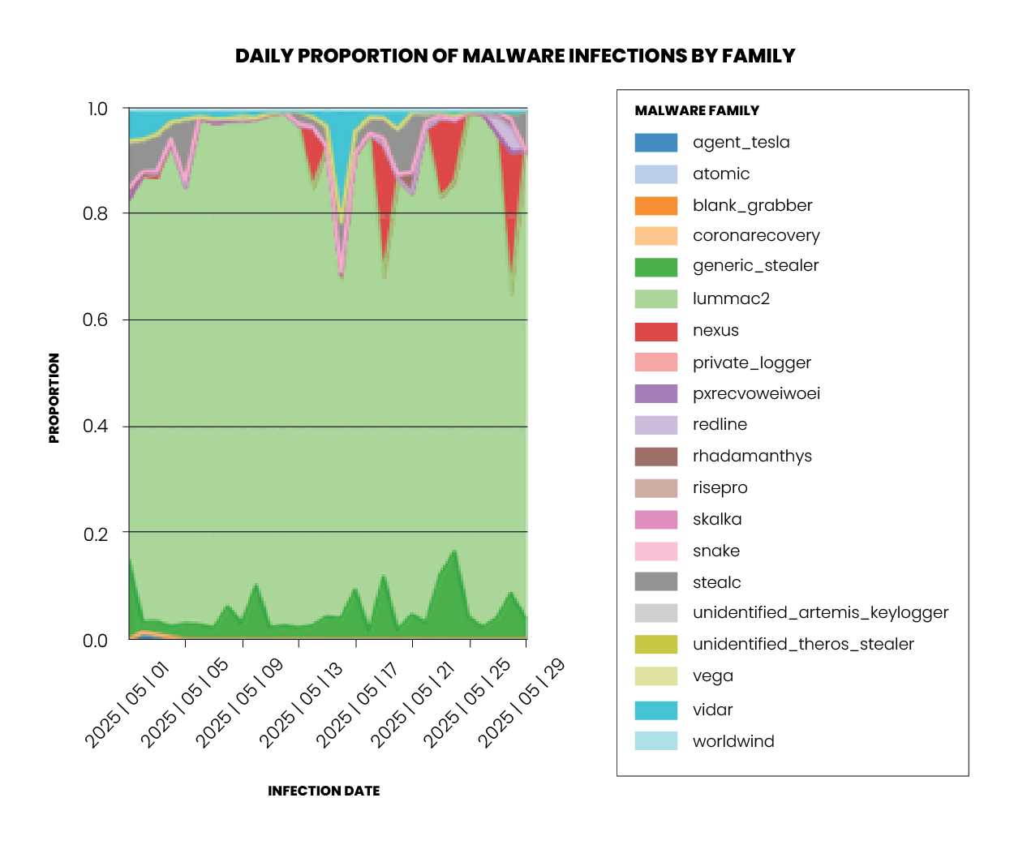Click the stealc gray legend swatch
The width and height of the screenshot is (1014, 845).
pyautogui.click(x=655, y=582)
